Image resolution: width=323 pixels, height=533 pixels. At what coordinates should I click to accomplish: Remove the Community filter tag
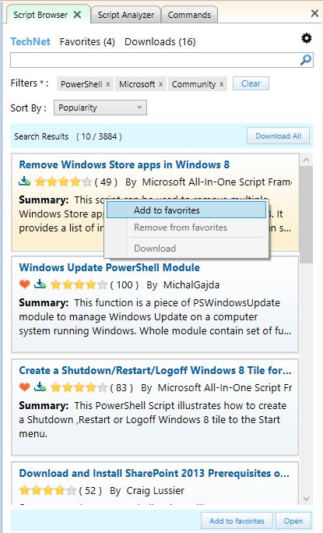(222, 84)
